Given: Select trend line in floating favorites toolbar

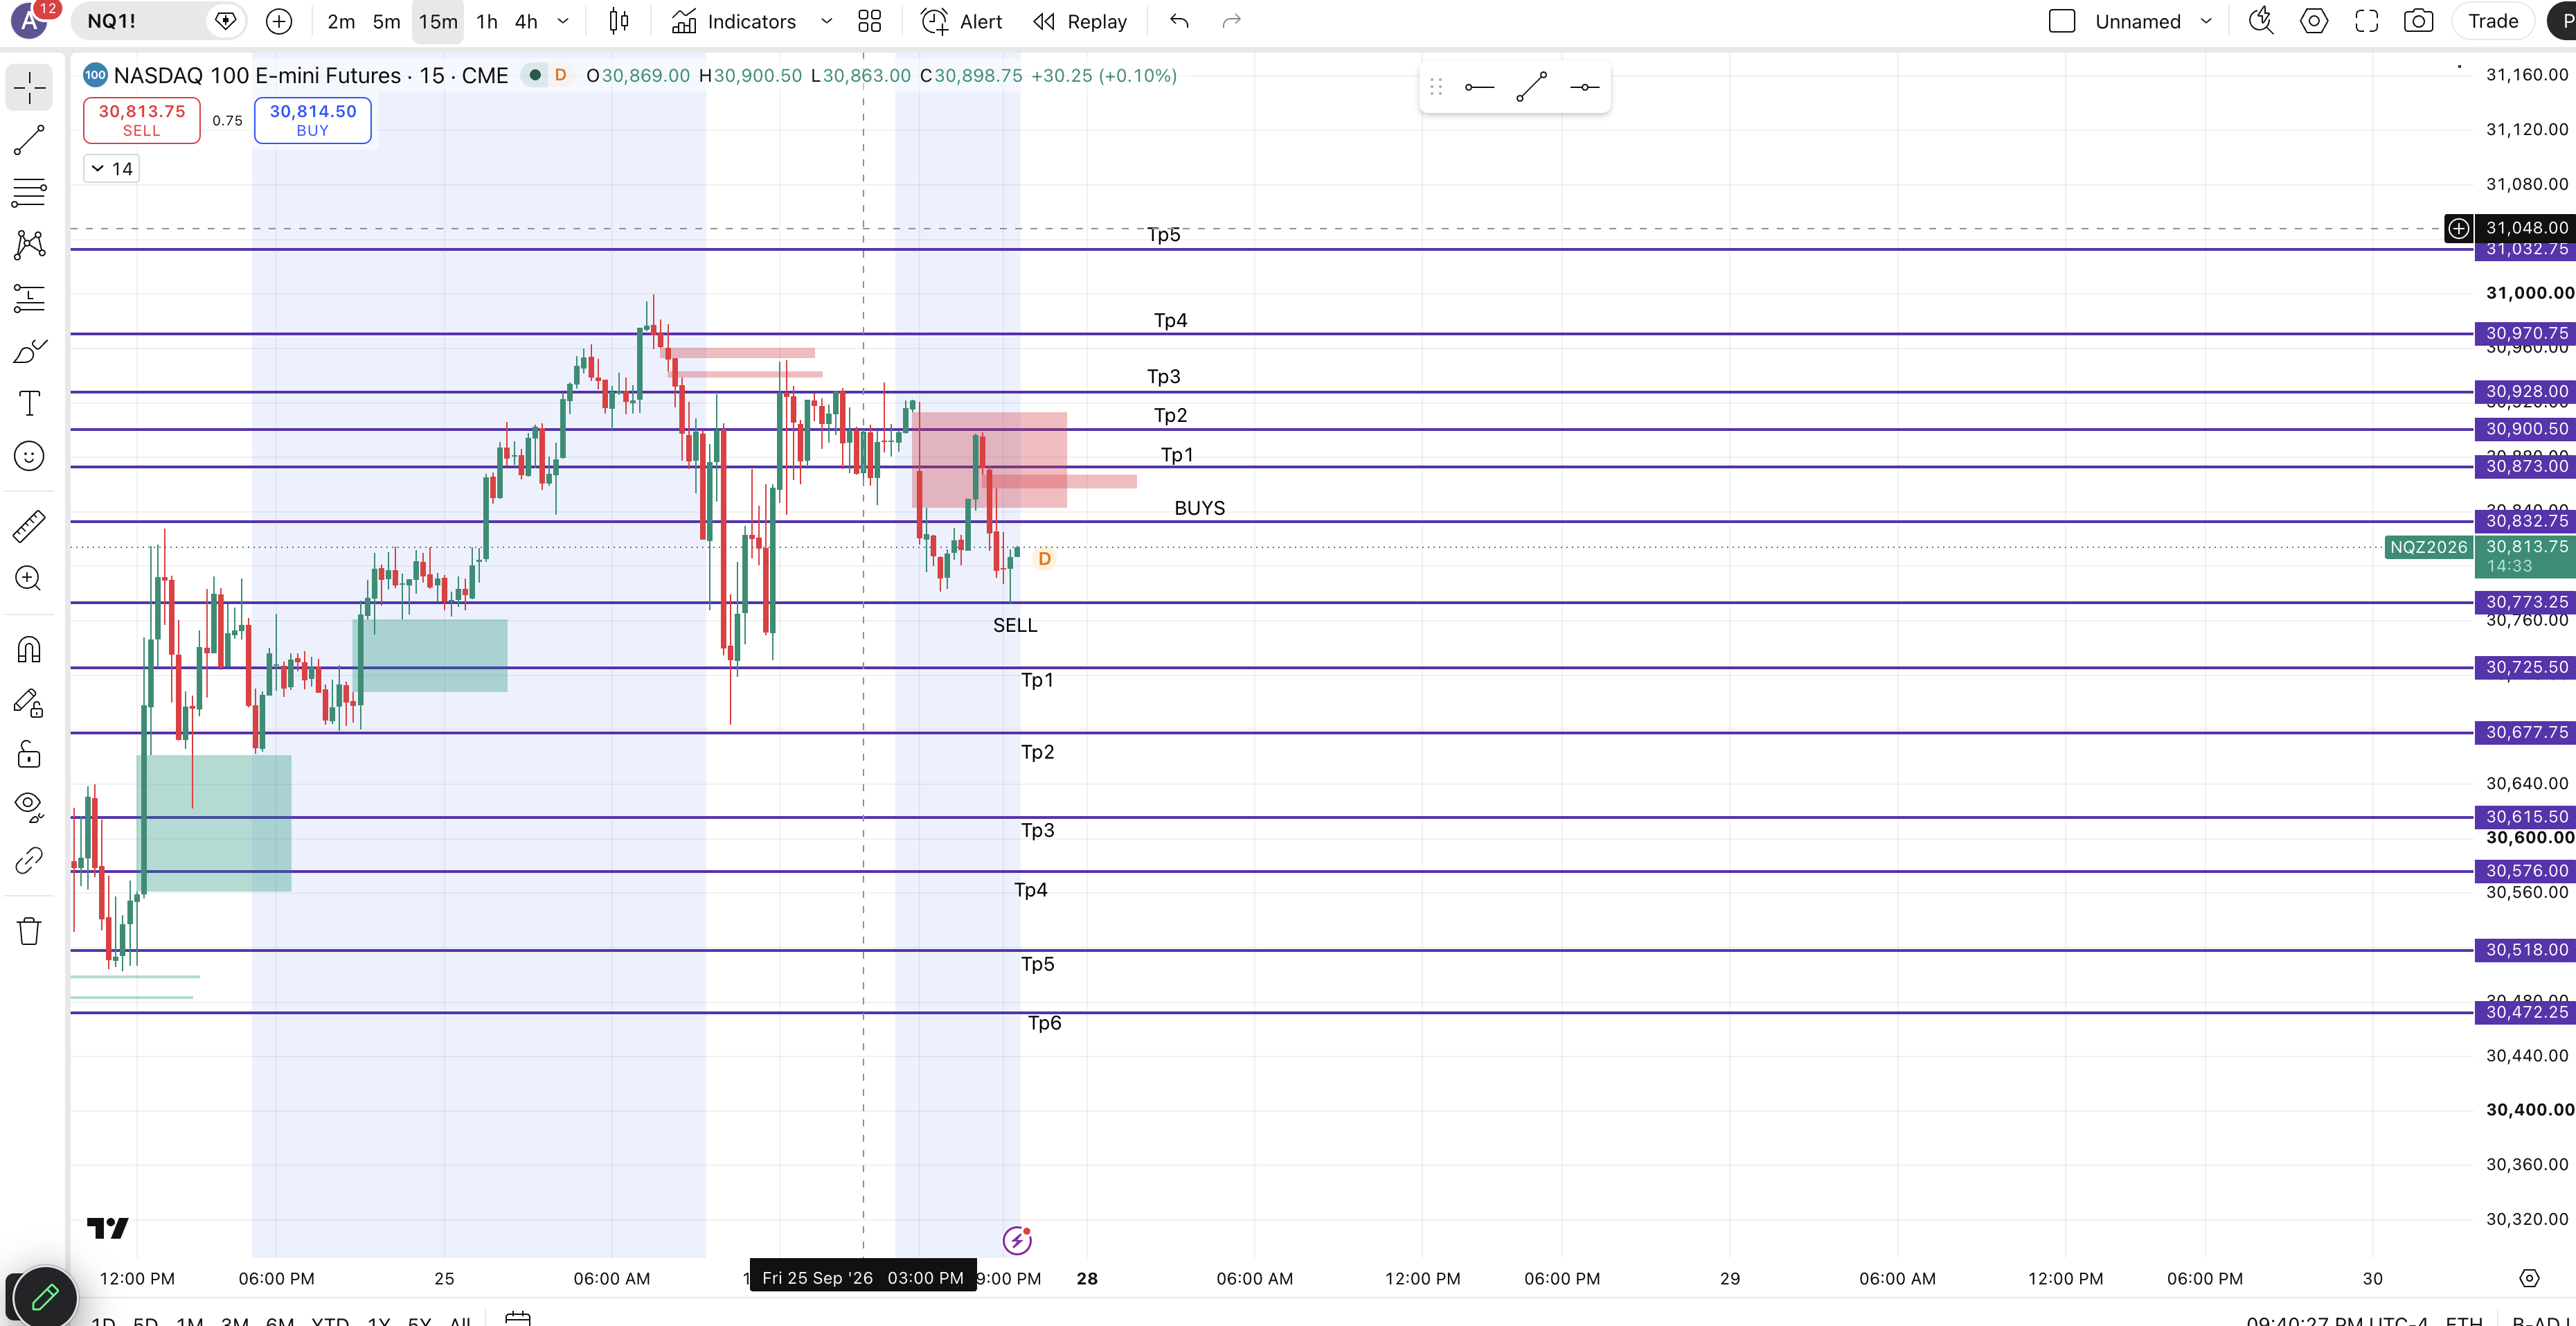Looking at the screenshot, I should [1532, 88].
